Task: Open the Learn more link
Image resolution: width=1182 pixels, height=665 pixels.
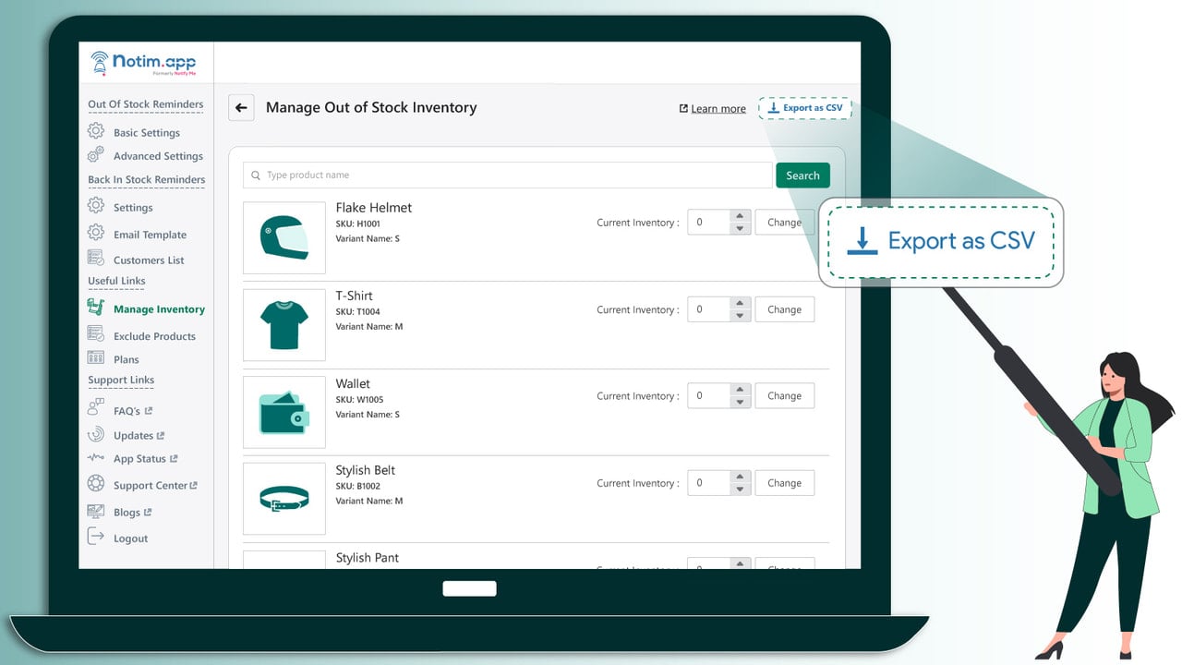Action: pos(718,109)
